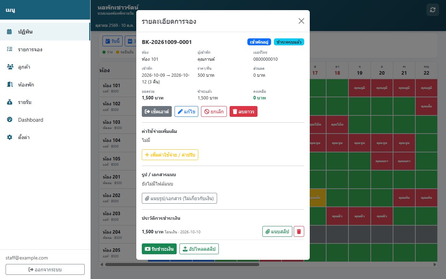Image resolution: width=446 pixels, height=279 pixels.
Task: Add extra charge via เพิ่มค่าใช้จ่าย button
Action: click(170, 154)
